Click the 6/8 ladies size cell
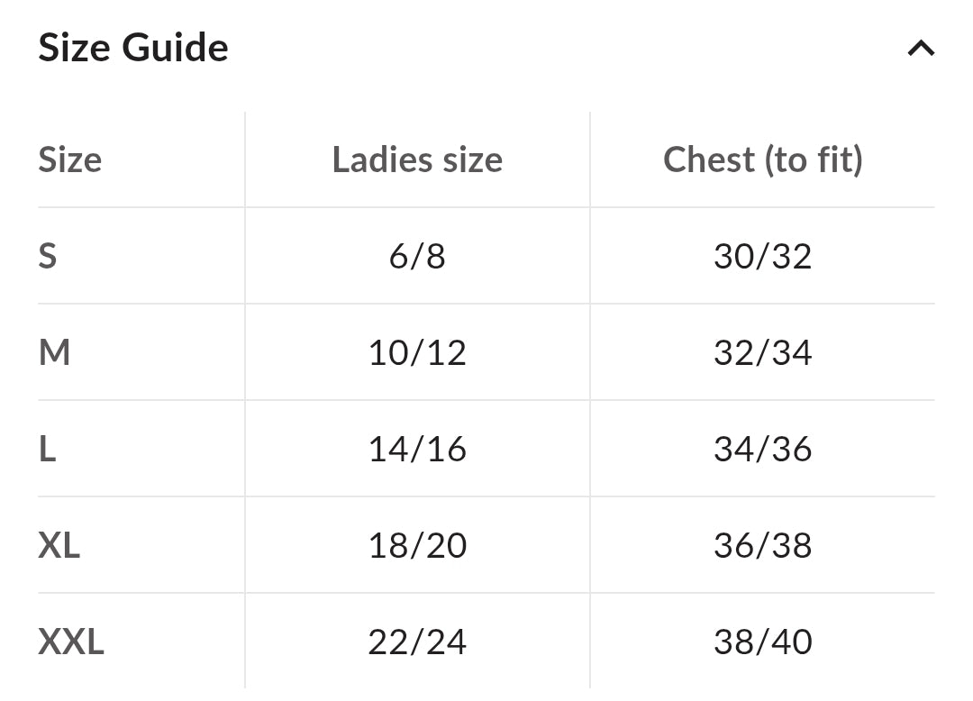Screen dimensions: 973x701 pos(417,256)
